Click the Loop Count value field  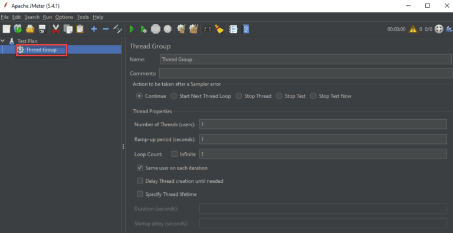[323, 154]
